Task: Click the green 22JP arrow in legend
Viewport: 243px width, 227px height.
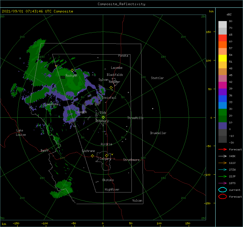Action: pos(222,176)
